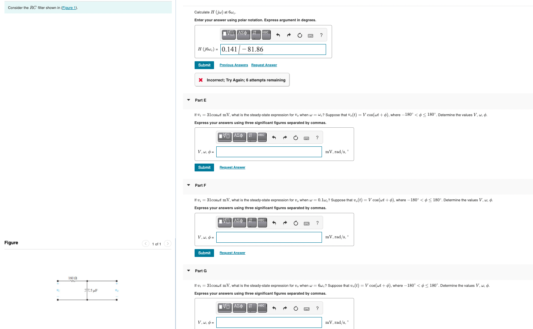Reset Part G answer field
533x329 pixels.
[x=295, y=308]
